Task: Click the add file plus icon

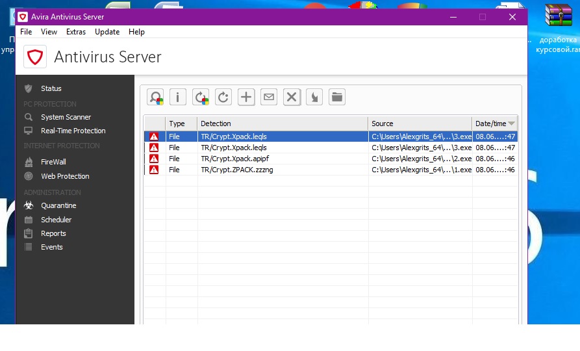Action: point(246,97)
